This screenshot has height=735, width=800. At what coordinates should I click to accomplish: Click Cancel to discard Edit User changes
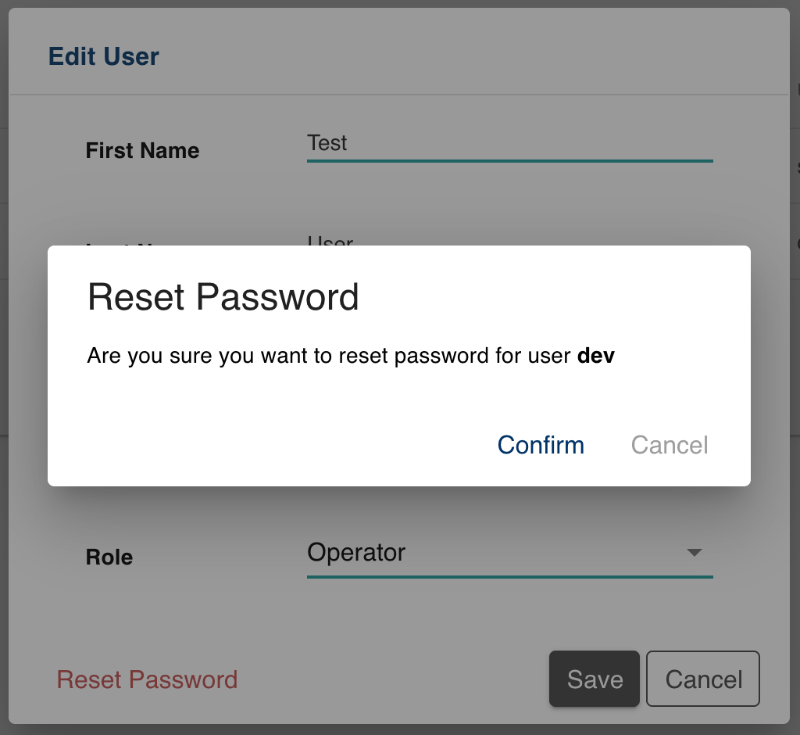pos(702,679)
